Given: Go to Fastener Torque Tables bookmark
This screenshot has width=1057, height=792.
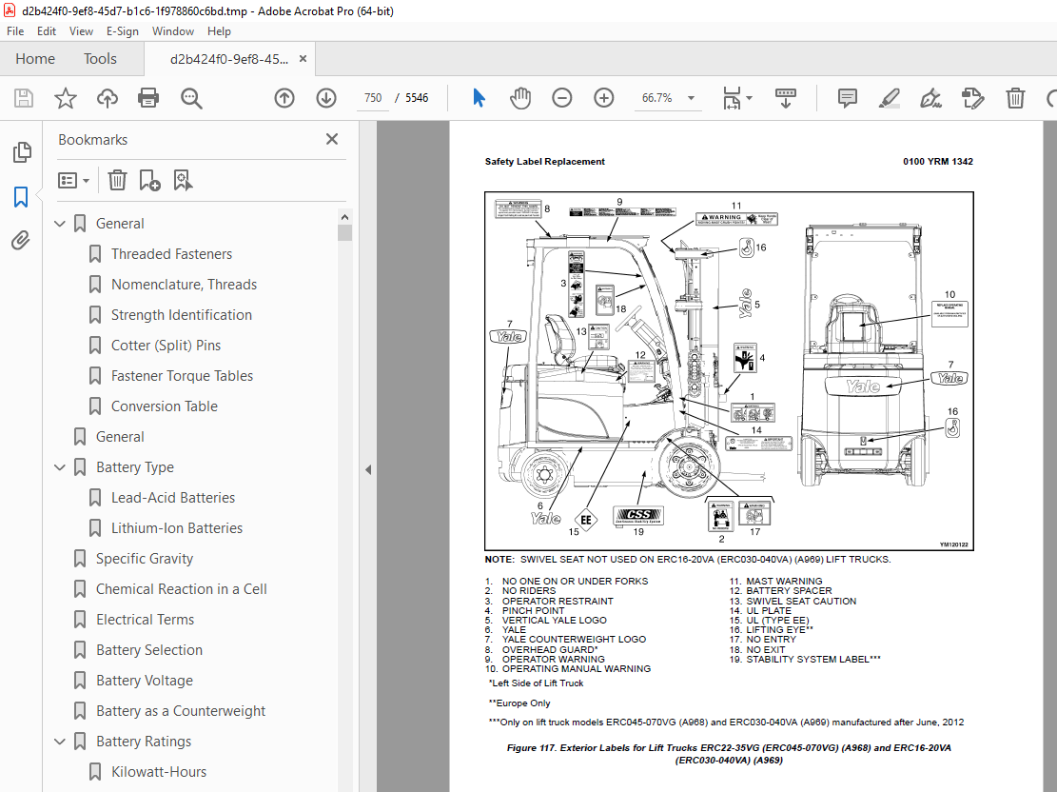Looking at the screenshot, I should [x=182, y=376].
